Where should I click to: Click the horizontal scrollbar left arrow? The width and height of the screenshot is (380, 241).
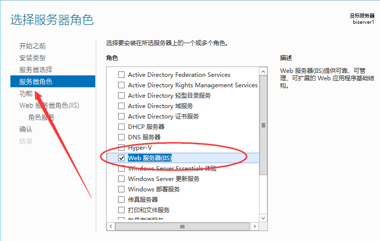tap(110, 227)
